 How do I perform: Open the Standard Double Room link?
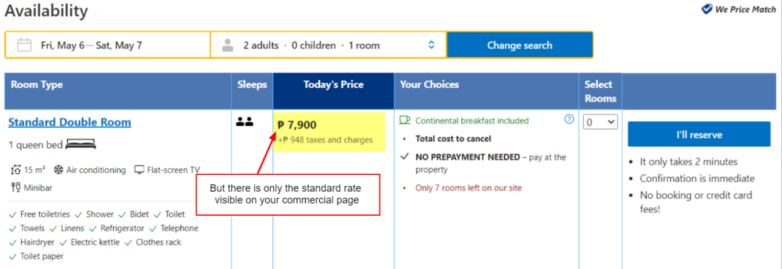tap(70, 122)
